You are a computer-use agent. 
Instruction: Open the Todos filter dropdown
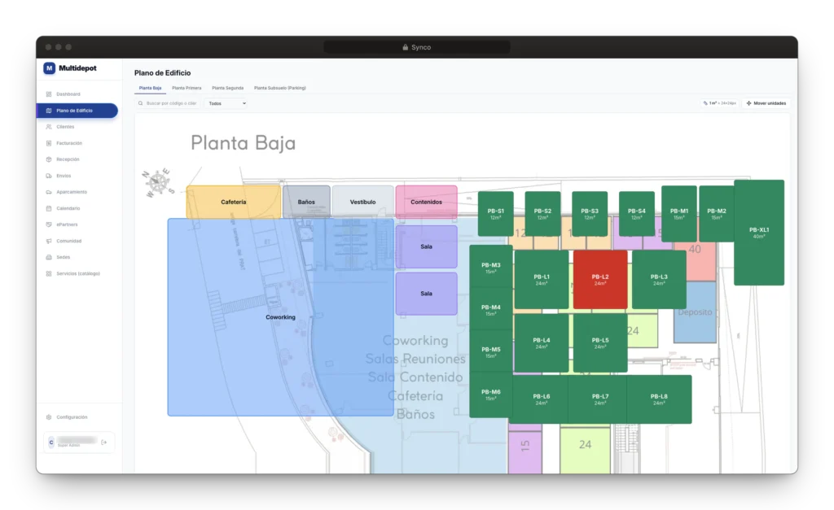[227, 103]
